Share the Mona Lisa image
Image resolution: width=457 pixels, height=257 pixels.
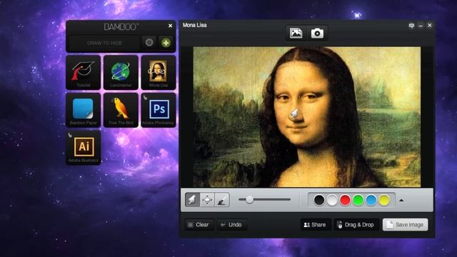(316, 225)
